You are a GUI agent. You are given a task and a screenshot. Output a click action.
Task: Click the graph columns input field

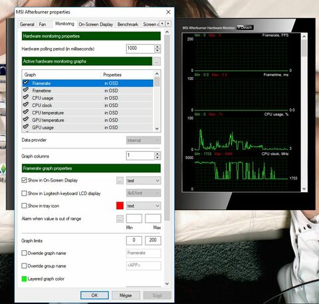click(140, 156)
